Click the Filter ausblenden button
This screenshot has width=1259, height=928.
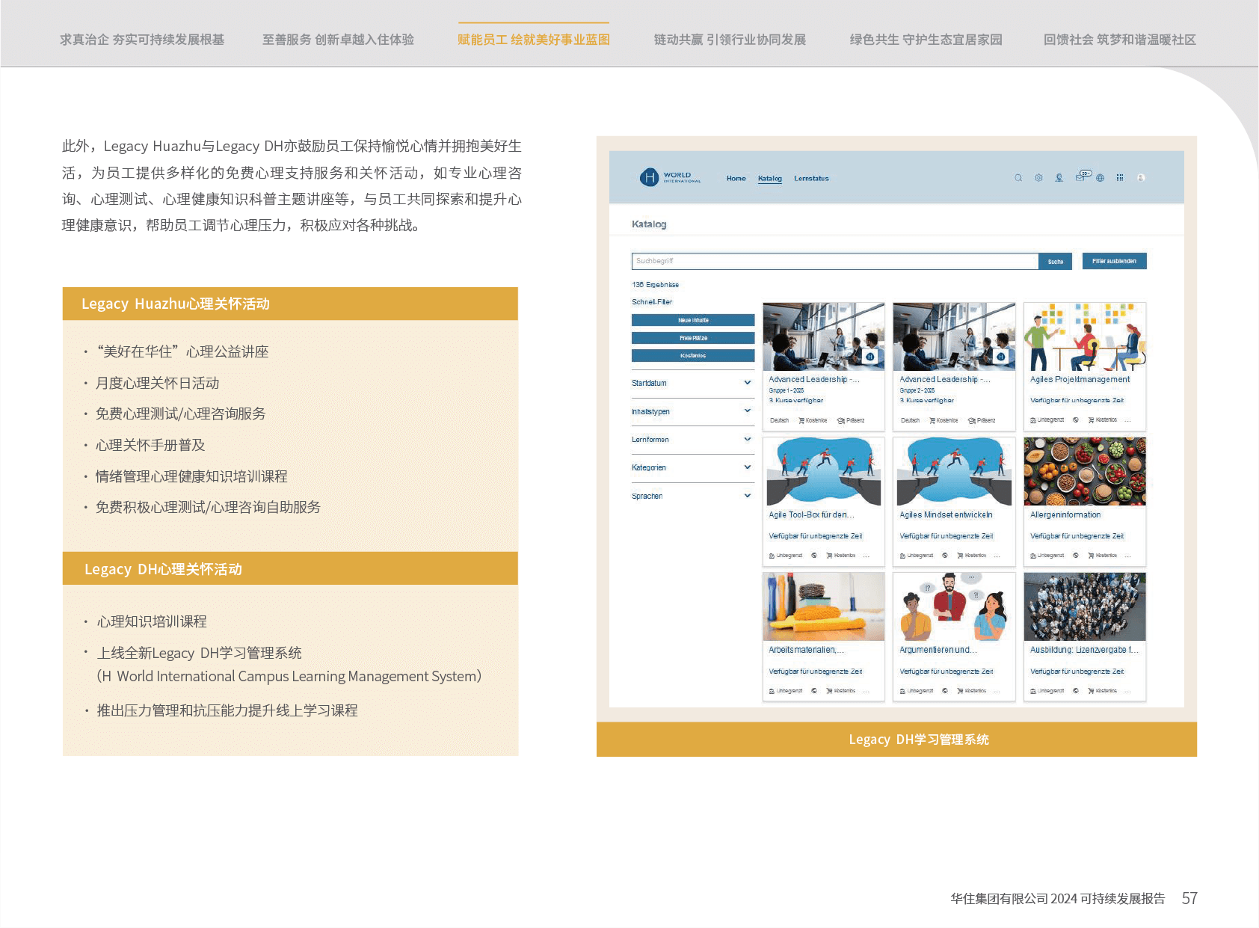[1114, 261]
